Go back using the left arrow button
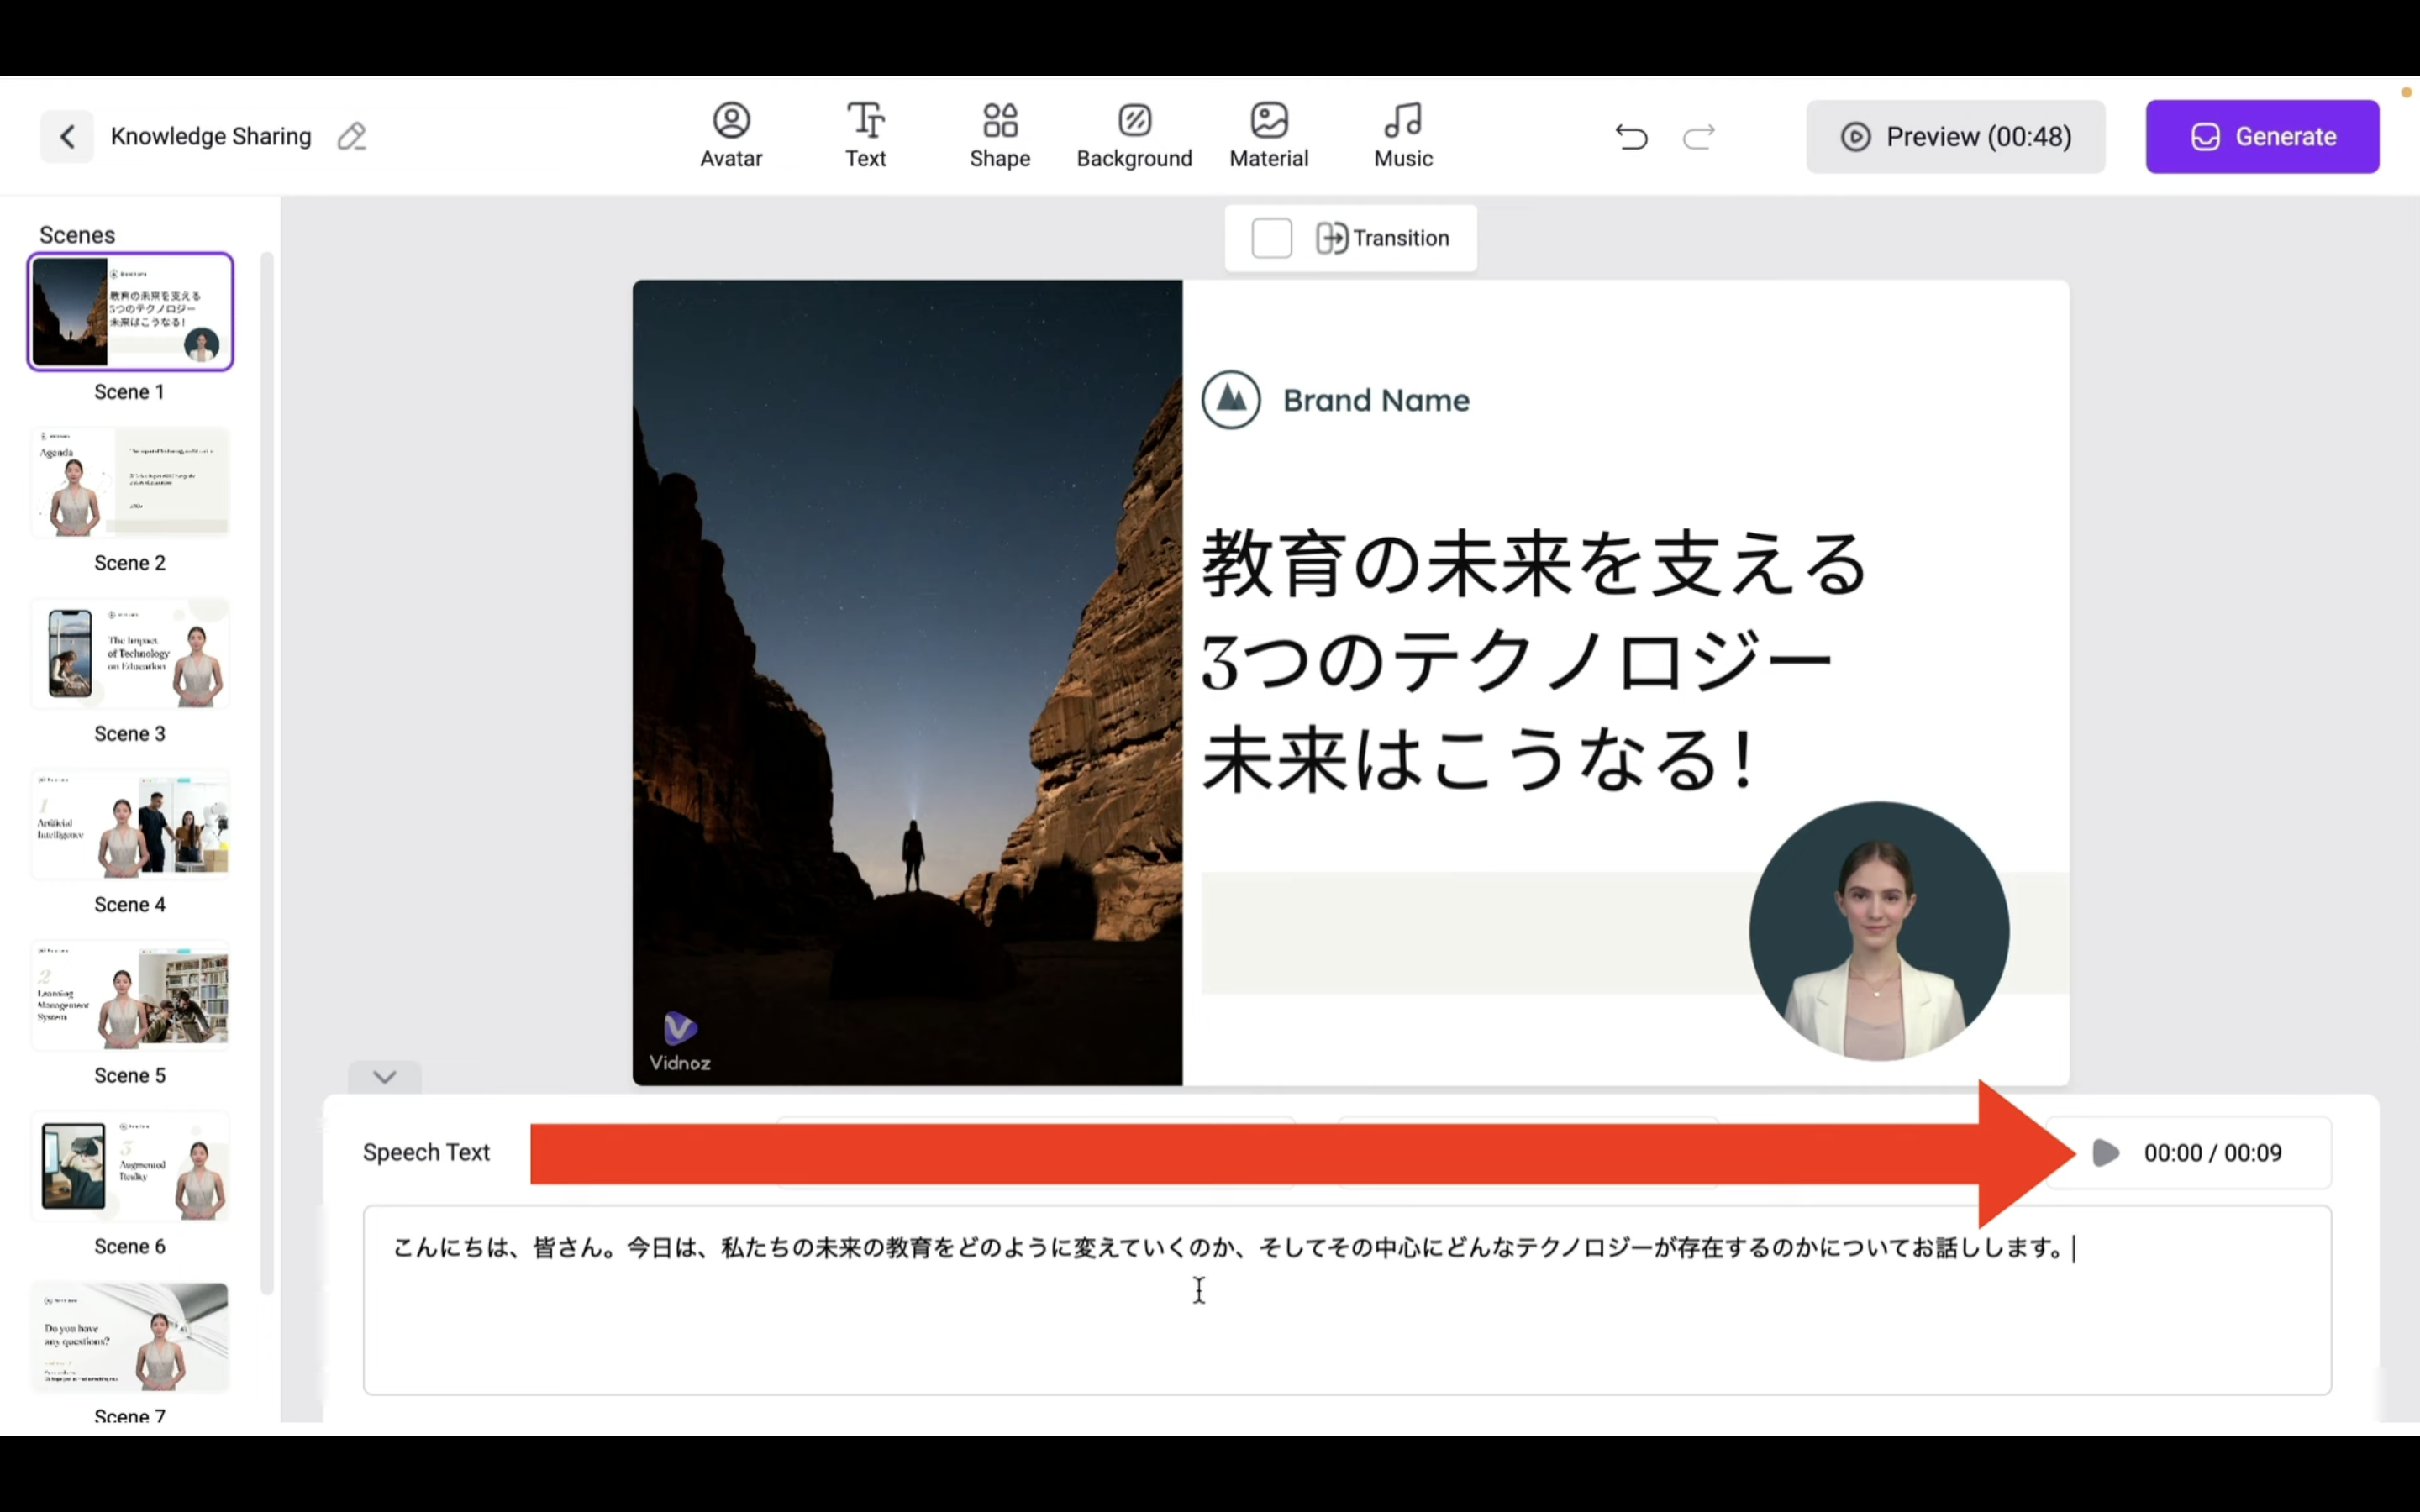The width and height of the screenshot is (2420, 1512). coord(67,136)
